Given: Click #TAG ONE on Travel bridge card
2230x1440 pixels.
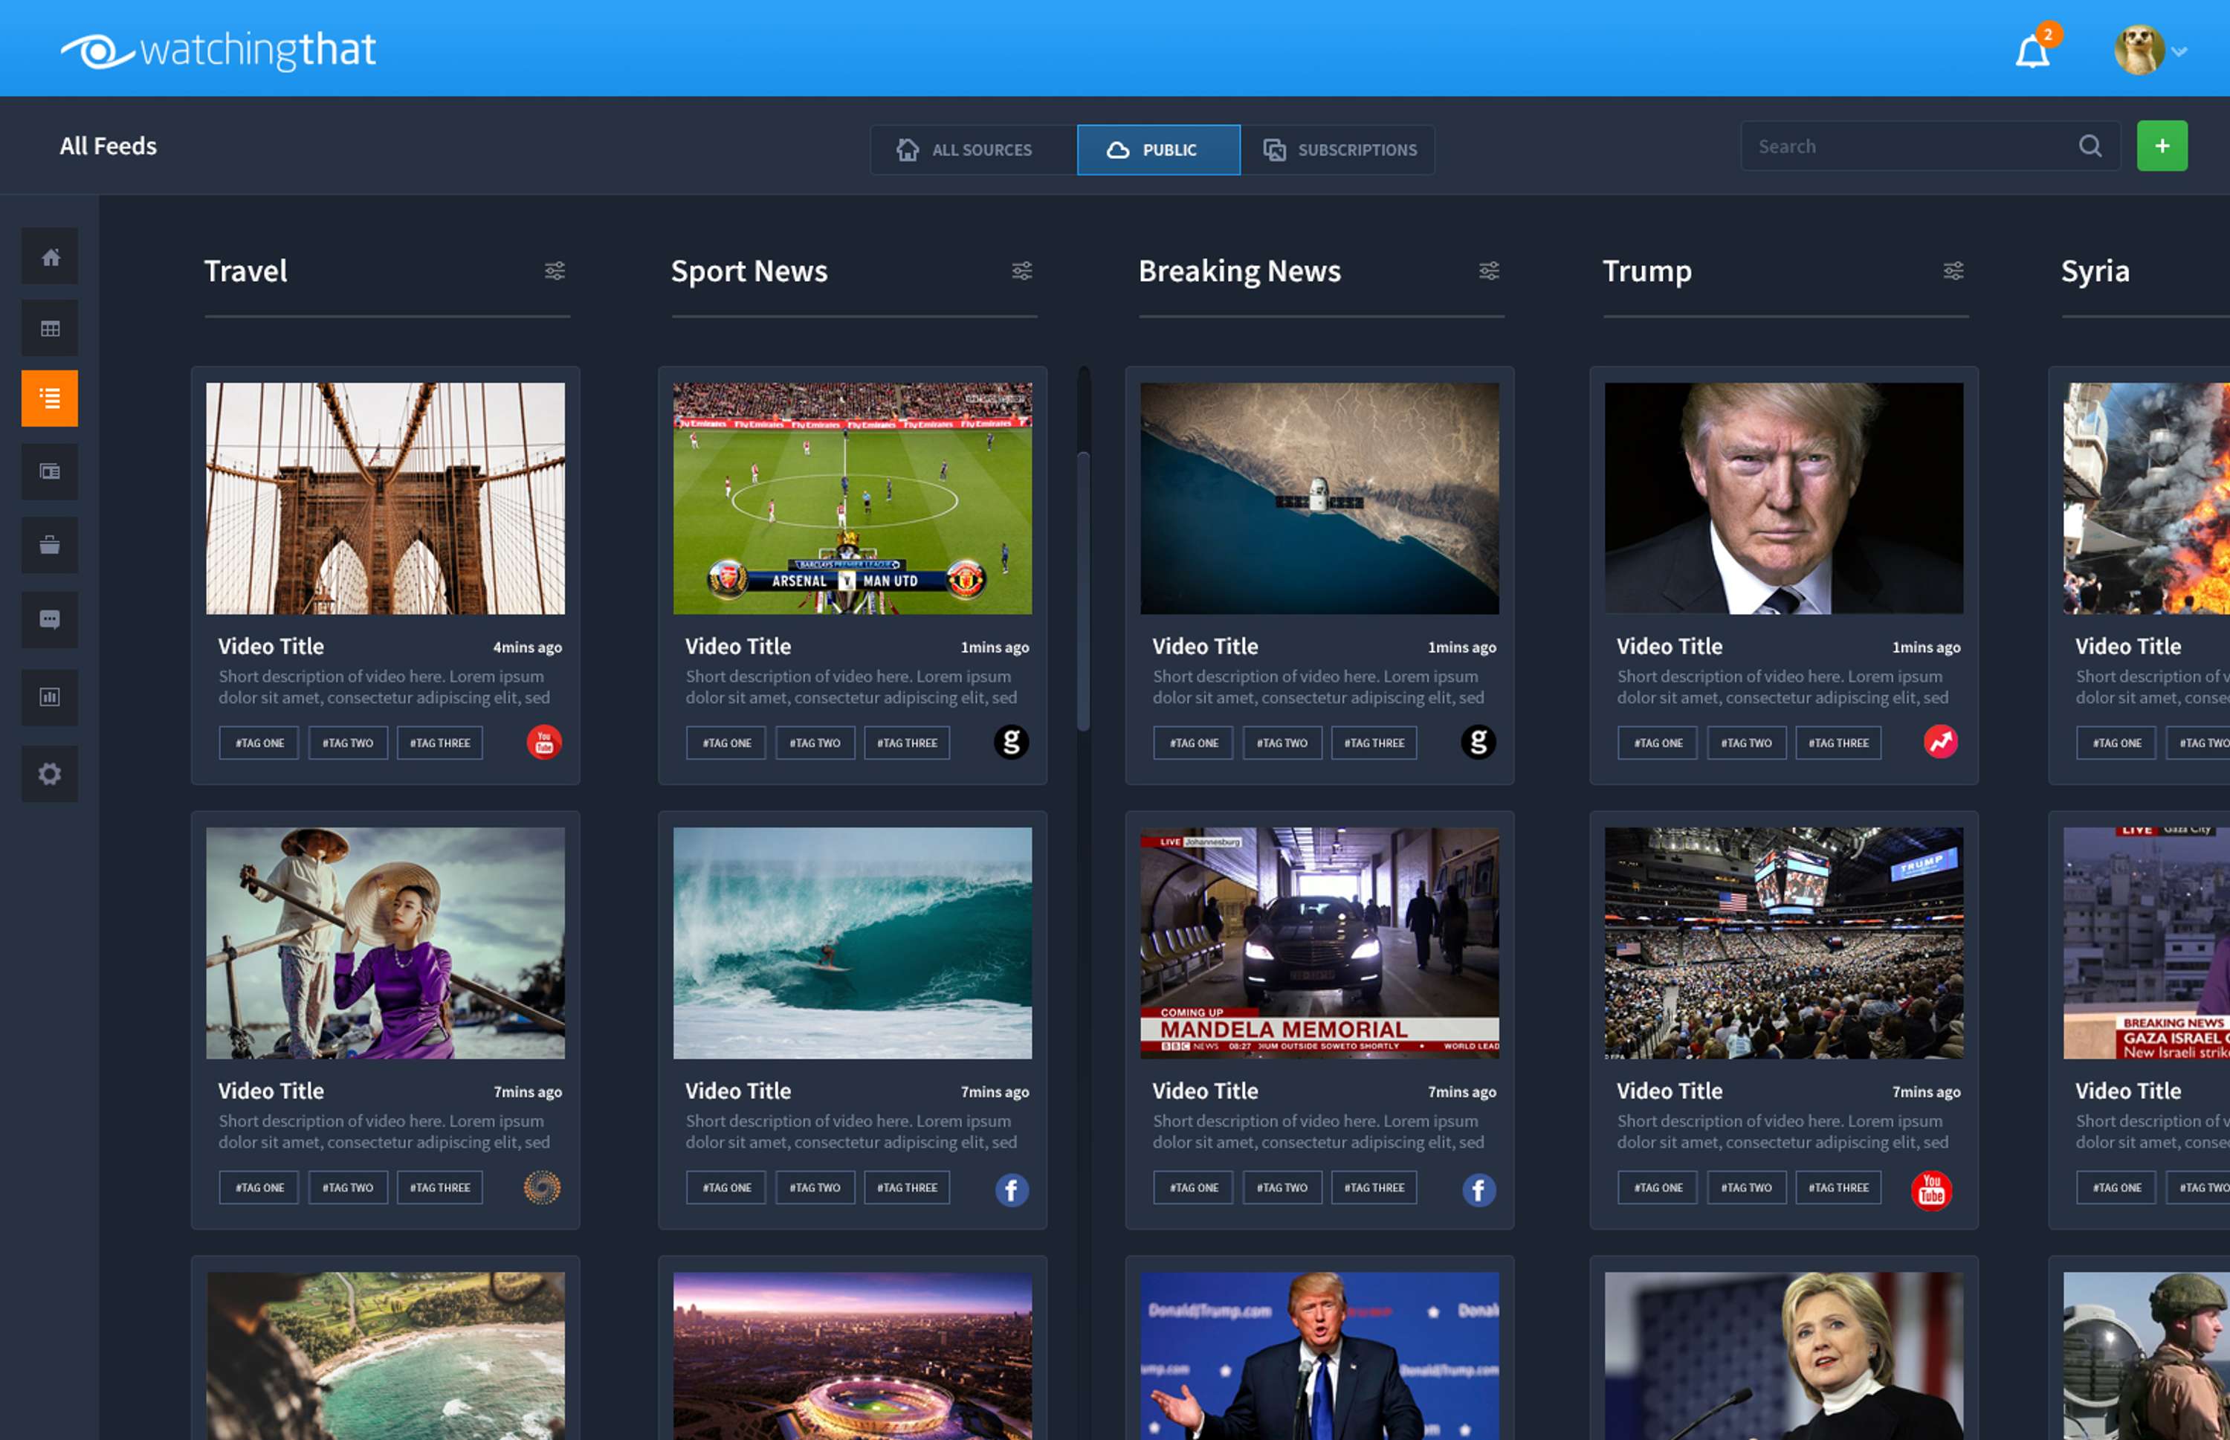Looking at the screenshot, I should [259, 743].
